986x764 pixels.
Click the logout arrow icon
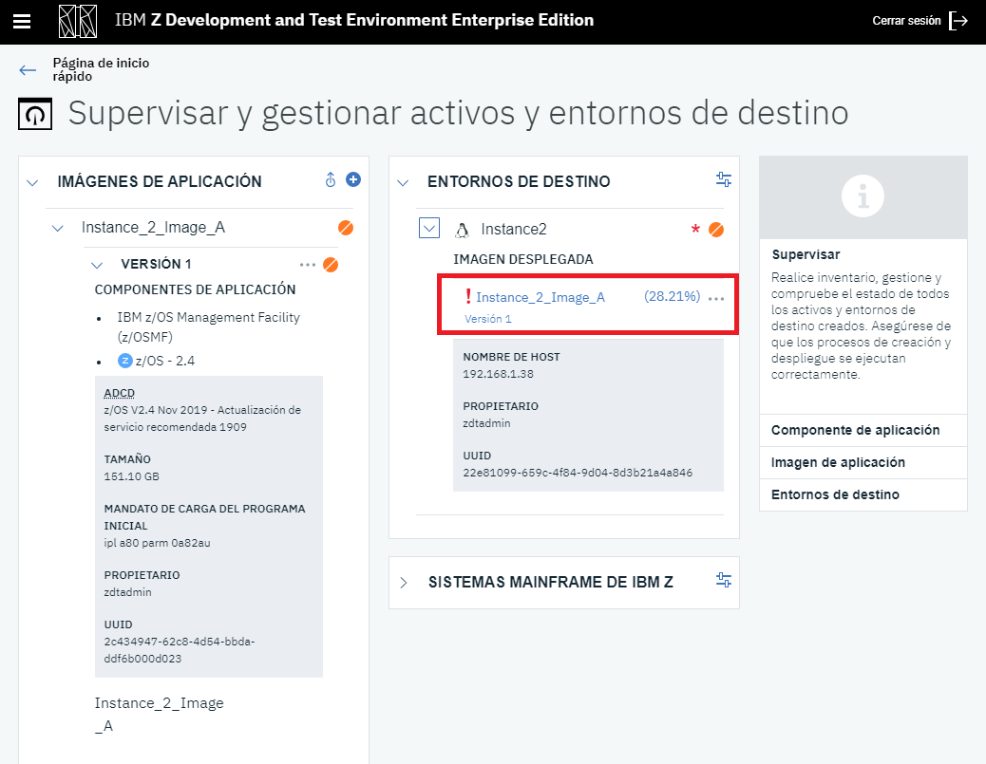(x=958, y=21)
